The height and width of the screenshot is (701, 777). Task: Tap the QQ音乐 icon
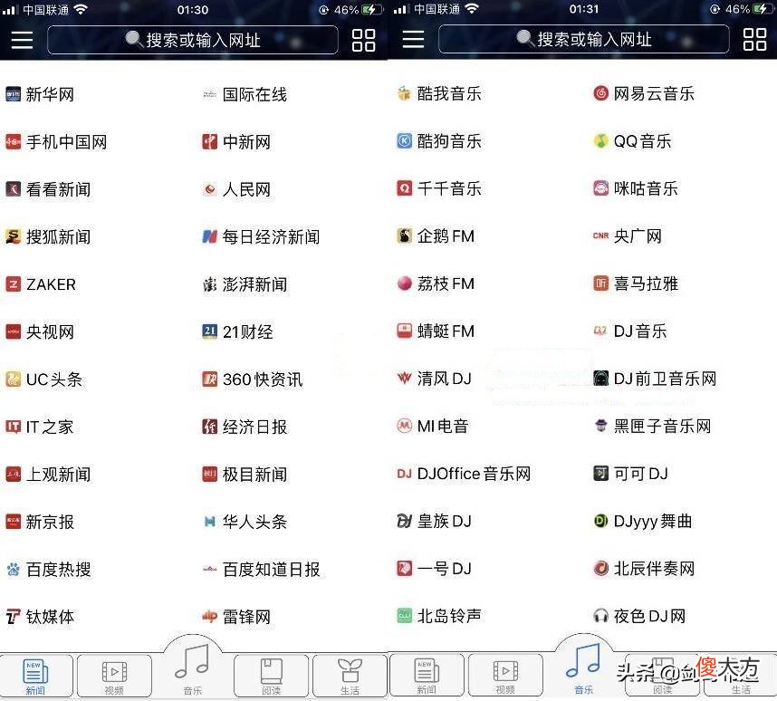tap(600, 140)
